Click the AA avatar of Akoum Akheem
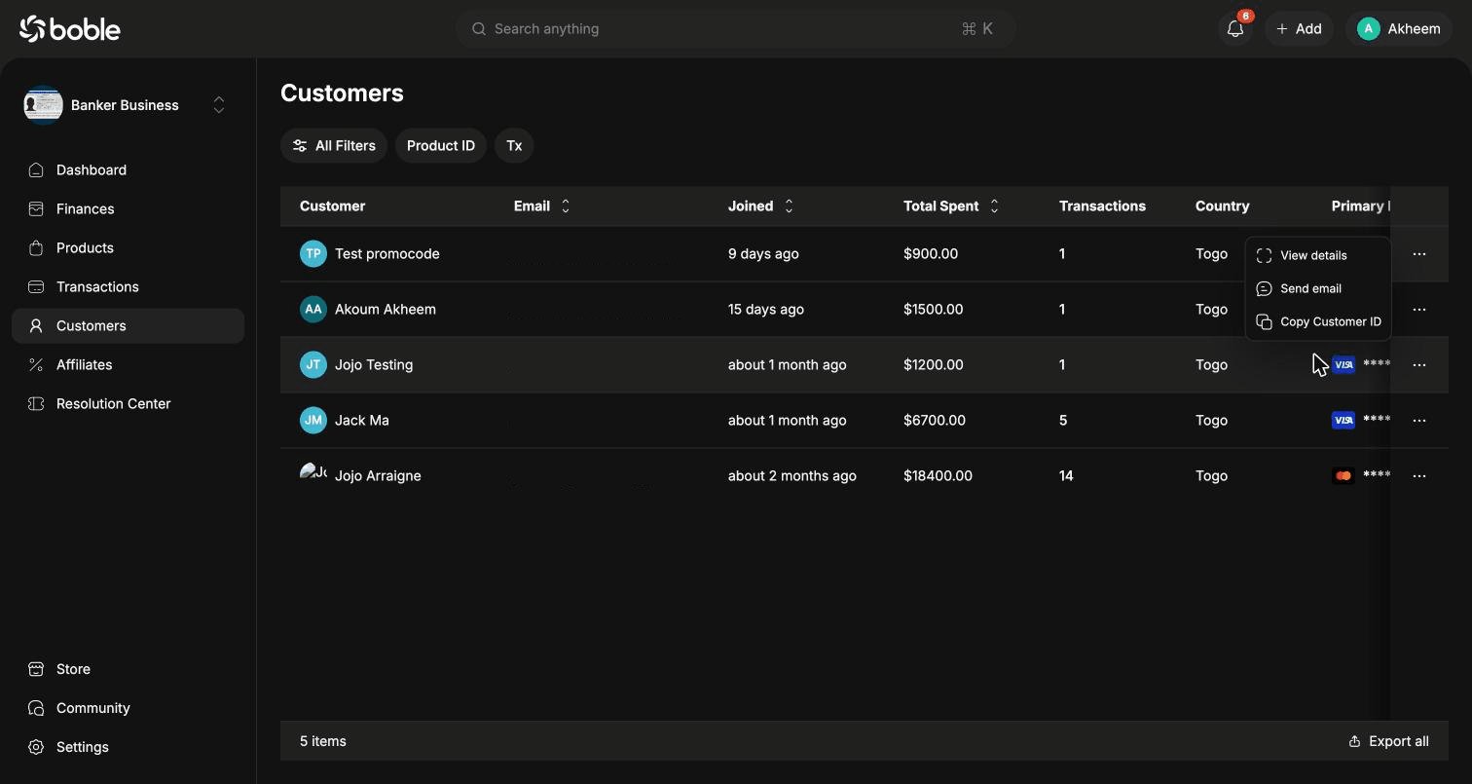Image resolution: width=1472 pixels, height=784 pixels. [313, 309]
